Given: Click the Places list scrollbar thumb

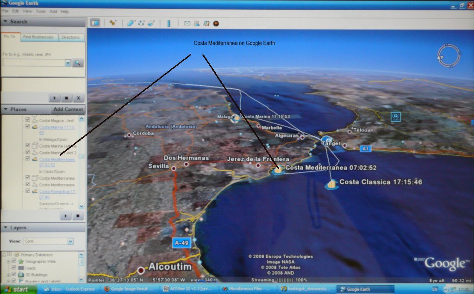Looking at the screenshot, I should pyautogui.click(x=81, y=156).
